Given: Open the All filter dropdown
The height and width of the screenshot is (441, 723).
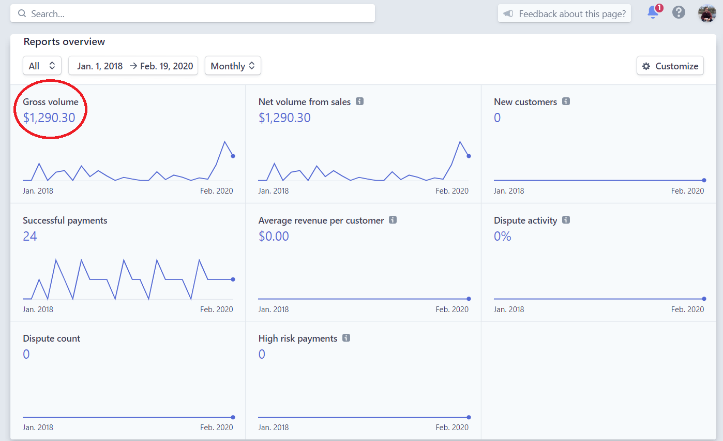Looking at the screenshot, I should (42, 66).
